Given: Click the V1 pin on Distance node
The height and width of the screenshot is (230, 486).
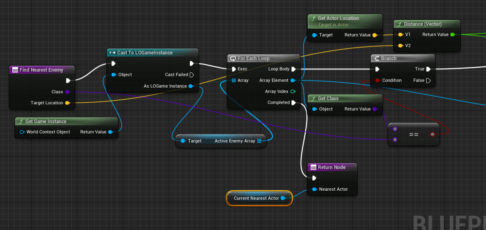Looking at the screenshot, I should 400,35.
